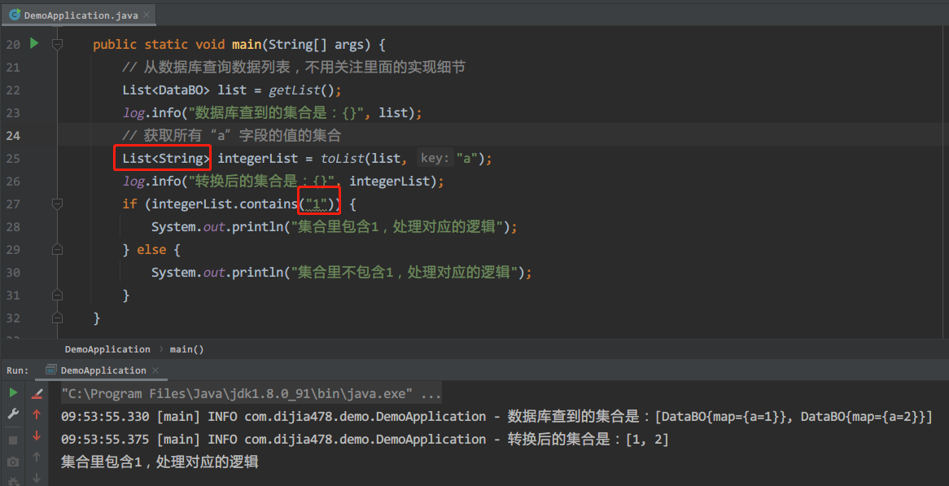Screen dimensions: 949x486
Task: Click the fold end marker at line 31
Action: [x=57, y=295]
